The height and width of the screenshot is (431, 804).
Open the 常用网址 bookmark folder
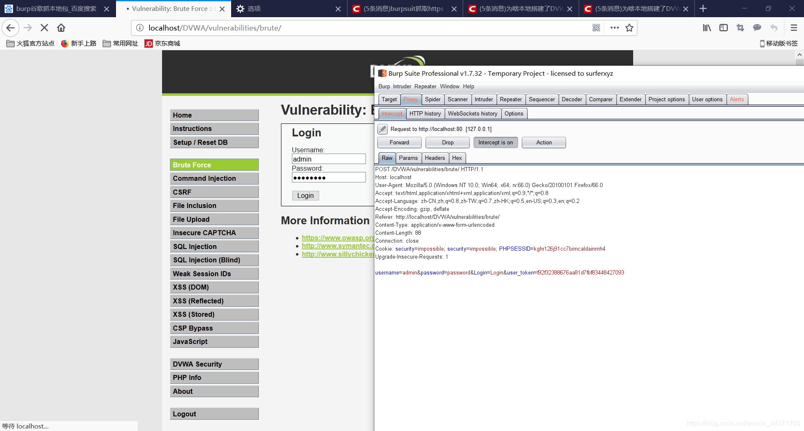point(121,44)
